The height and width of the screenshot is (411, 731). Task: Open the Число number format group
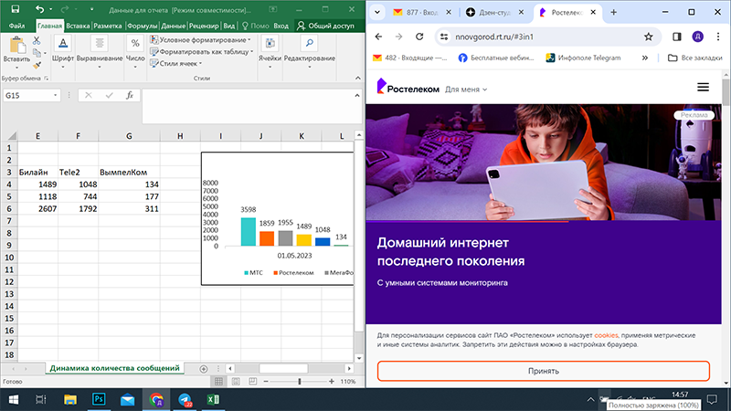point(135,53)
